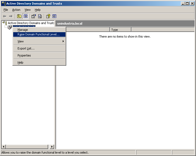
Task: Click the Export List toolbar icon
Action: point(40,16)
